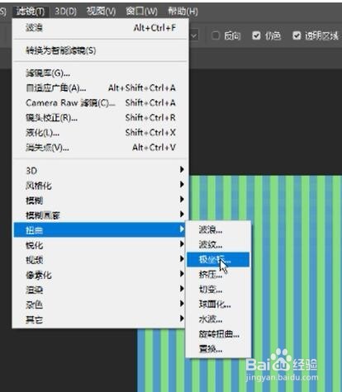Screen dimensions: 342x392
Task: Select 切变... shear filter
Action: click(218, 289)
